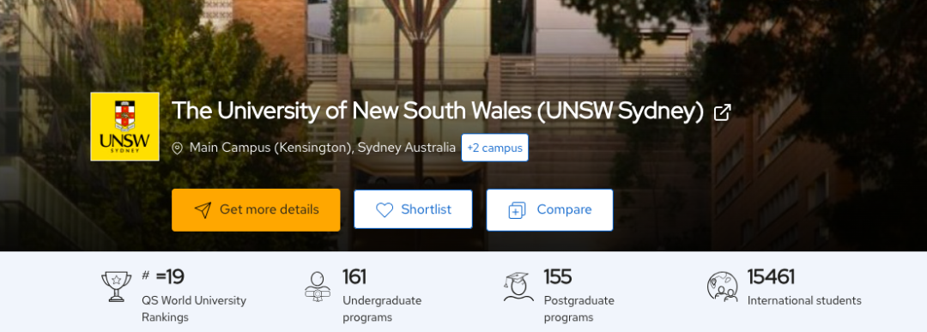The width and height of the screenshot is (927, 332).
Task: Click the trophy rankings icon
Action: pyautogui.click(x=117, y=287)
